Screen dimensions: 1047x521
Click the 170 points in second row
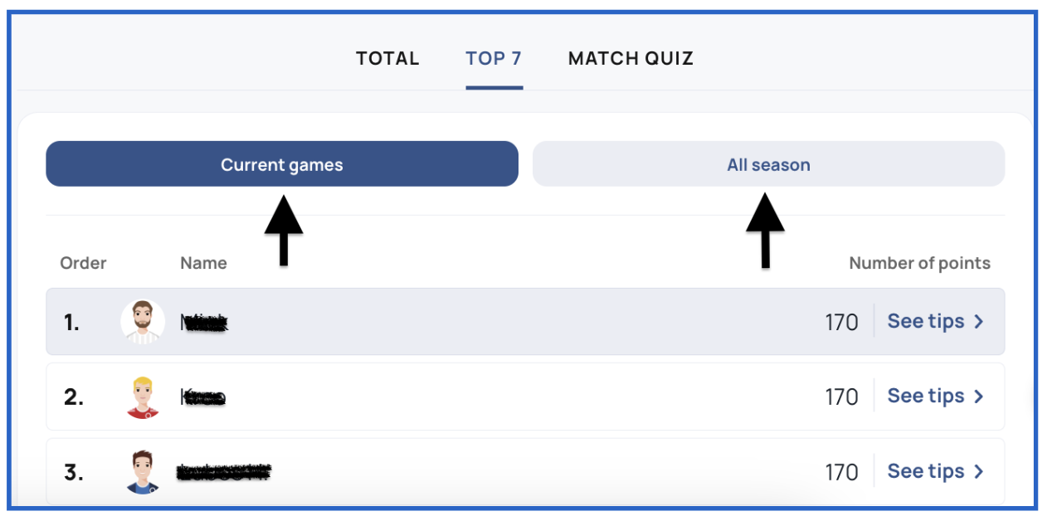click(x=841, y=397)
